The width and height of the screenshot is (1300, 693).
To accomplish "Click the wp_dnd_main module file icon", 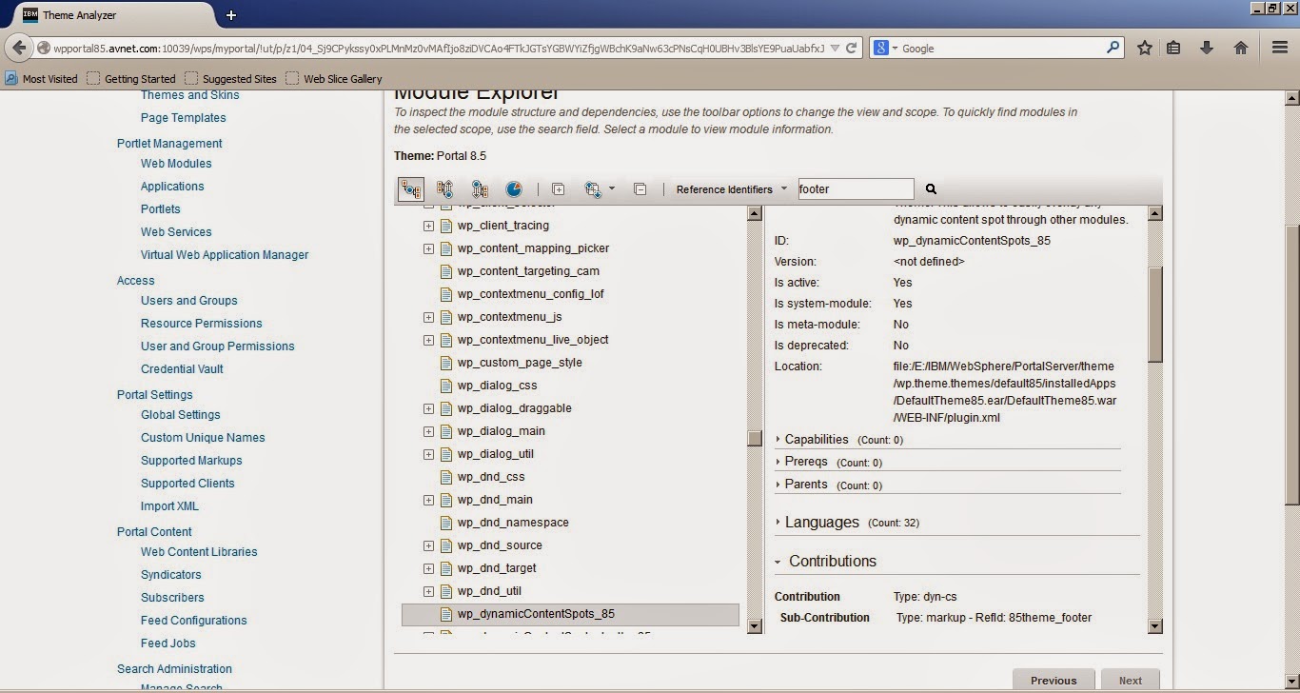I will point(447,500).
